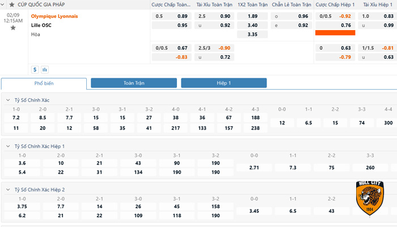
Task: Select the 3.35 draw odds
Action: [x=253, y=34]
